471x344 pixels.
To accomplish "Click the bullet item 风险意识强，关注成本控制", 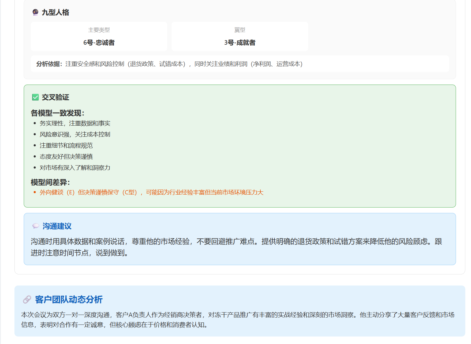I will coord(75,134).
